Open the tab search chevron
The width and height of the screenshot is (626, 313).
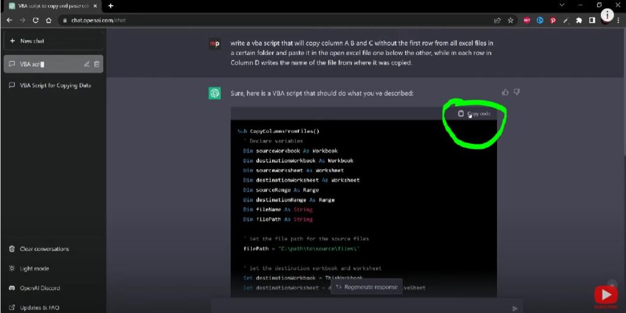(562, 5)
